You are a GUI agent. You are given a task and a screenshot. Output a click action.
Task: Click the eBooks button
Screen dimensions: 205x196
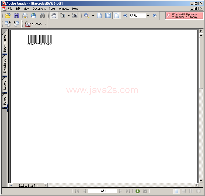pos(33,24)
